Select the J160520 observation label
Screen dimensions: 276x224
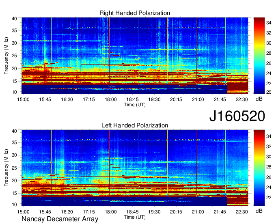coord(237,116)
